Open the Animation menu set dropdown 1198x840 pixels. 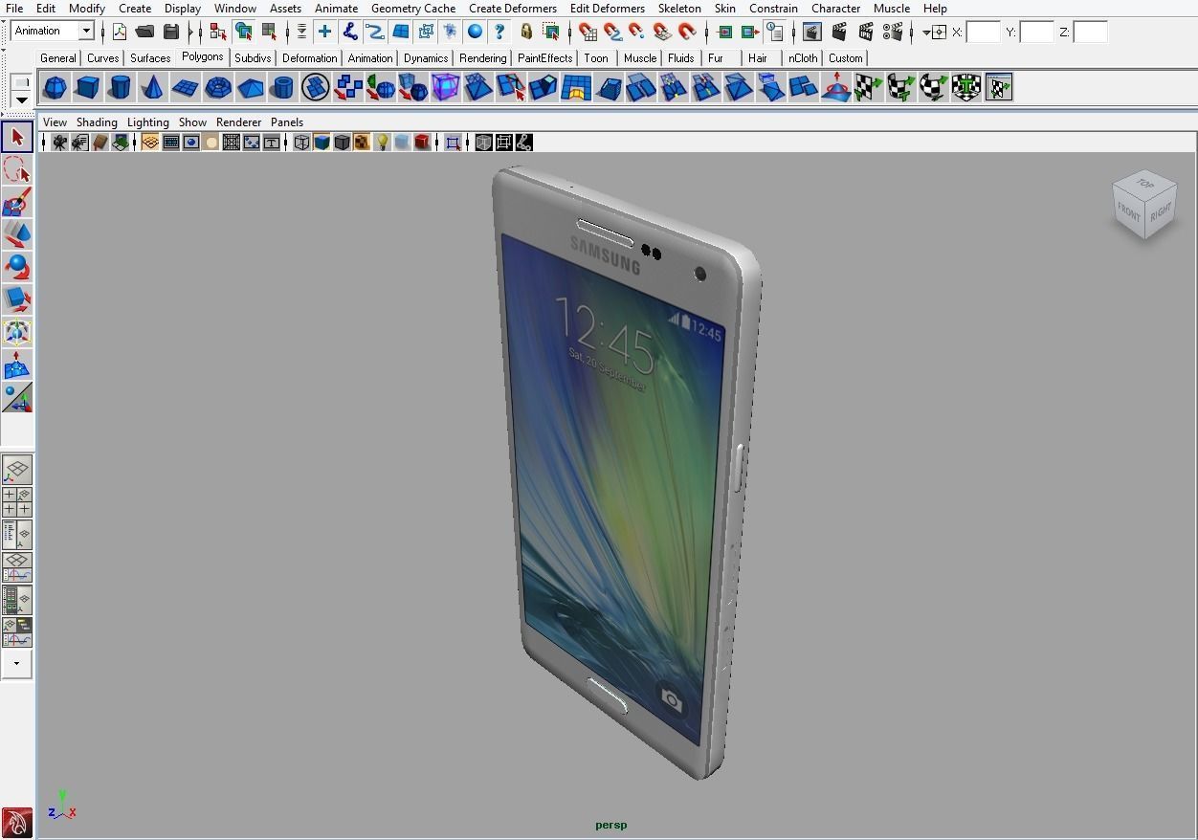pos(85,31)
